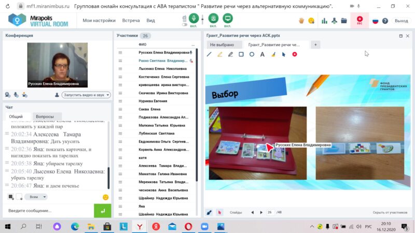The width and height of the screenshot is (415, 233).
Task: Send the message with green enter button
Action: point(102,211)
